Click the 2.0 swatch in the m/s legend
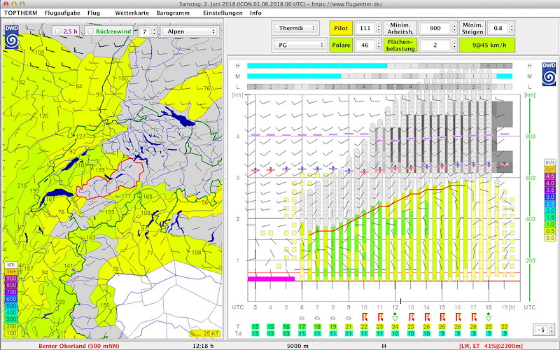Viewport: 560px width, 350px height. coord(550,211)
